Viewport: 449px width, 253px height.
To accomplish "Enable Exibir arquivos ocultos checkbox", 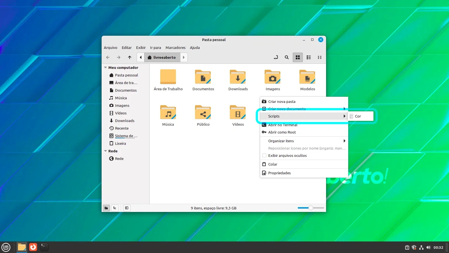I will click(264, 155).
